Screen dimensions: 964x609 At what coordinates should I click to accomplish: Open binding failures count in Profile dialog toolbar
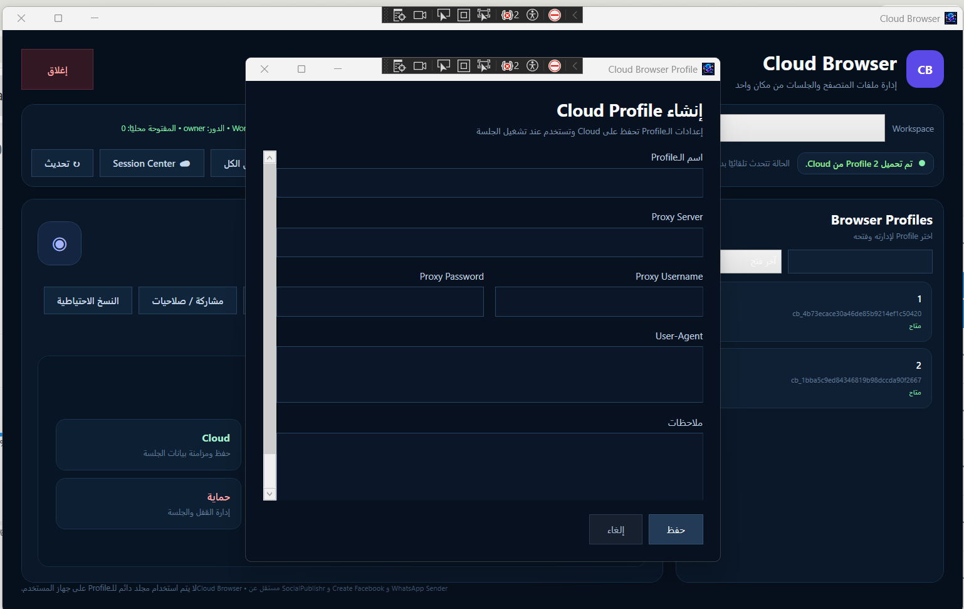(x=510, y=66)
